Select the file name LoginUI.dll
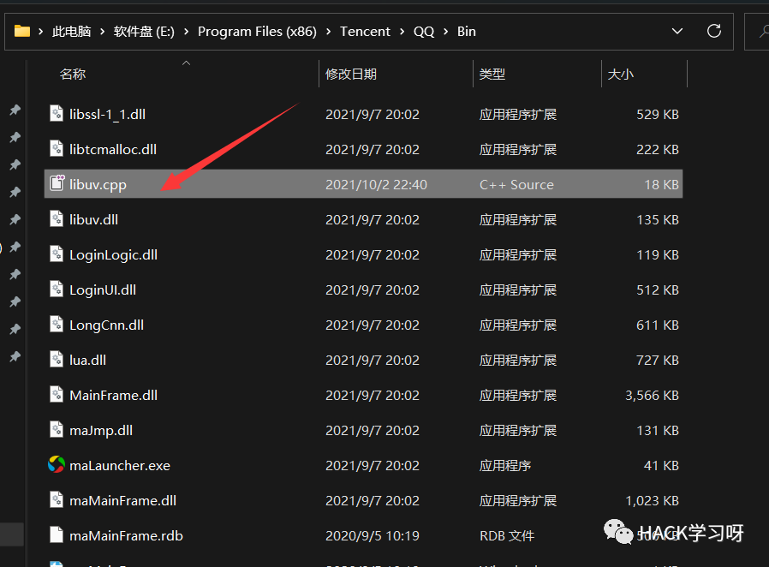The height and width of the screenshot is (567, 769). point(103,289)
